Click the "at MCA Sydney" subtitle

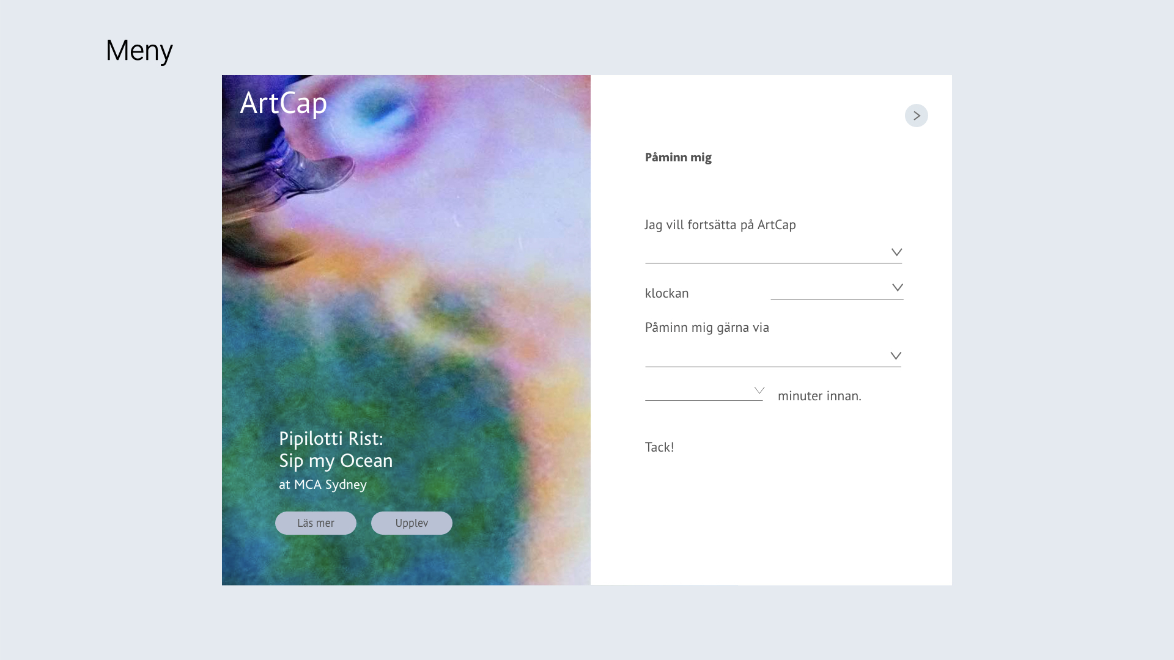pyautogui.click(x=323, y=485)
